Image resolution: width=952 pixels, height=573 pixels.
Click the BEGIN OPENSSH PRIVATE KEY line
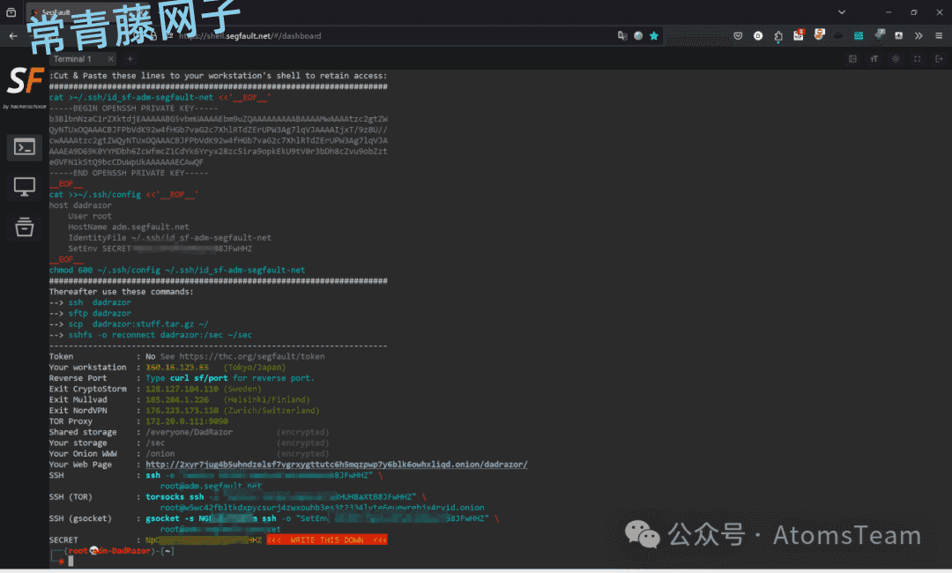pyautogui.click(x=134, y=108)
